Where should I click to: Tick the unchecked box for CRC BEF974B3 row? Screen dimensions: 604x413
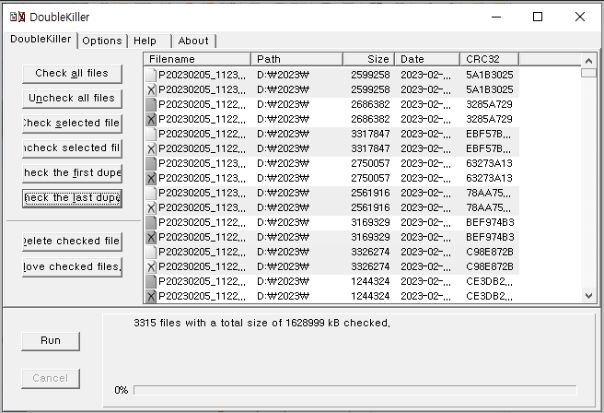tap(151, 222)
